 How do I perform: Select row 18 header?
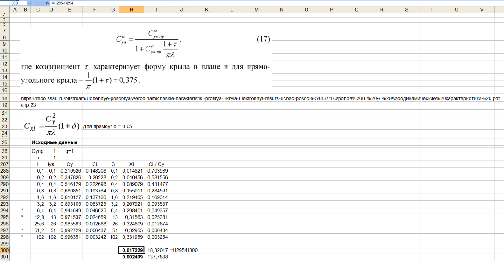(4, 98)
